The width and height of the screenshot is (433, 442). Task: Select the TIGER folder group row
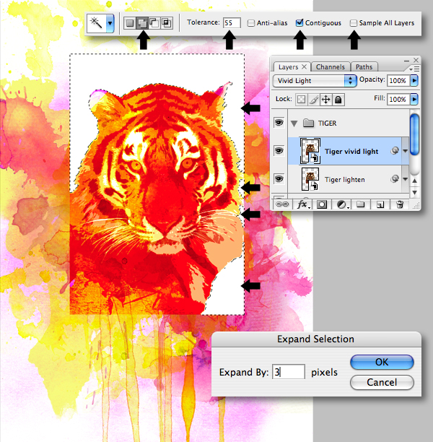tap(348, 123)
